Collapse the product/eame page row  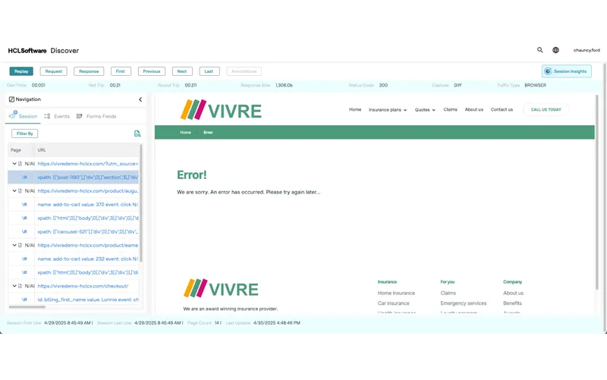[x=14, y=245]
